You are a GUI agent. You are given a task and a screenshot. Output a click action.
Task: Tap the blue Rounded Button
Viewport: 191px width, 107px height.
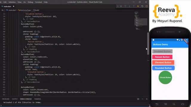pyautogui.click(x=163, y=68)
